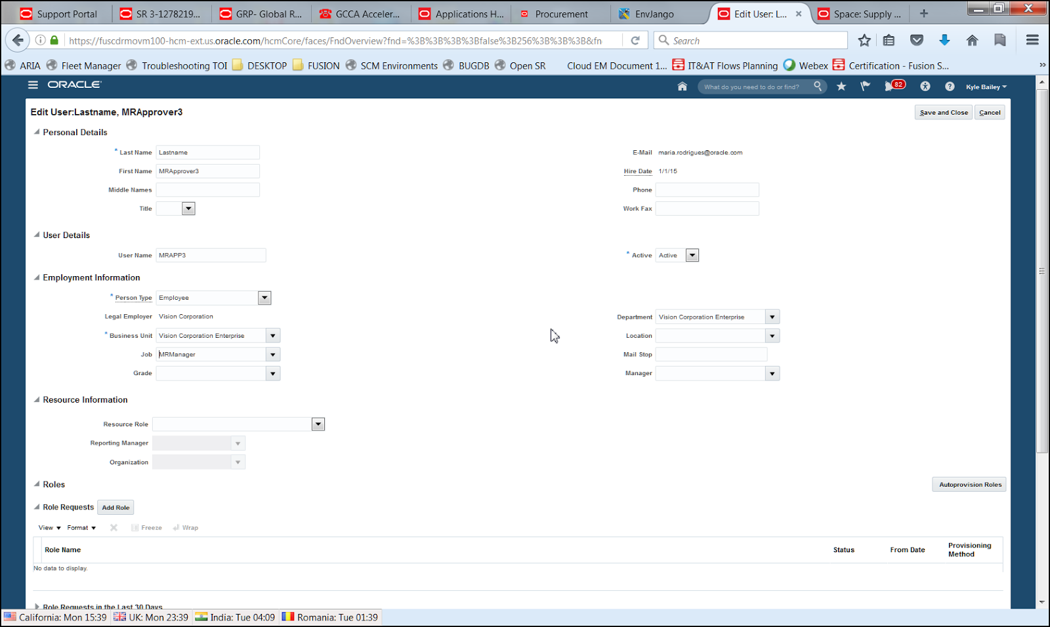Click the 'What do you need to do or find?' search field
This screenshot has height=627, width=1050.
(755, 86)
